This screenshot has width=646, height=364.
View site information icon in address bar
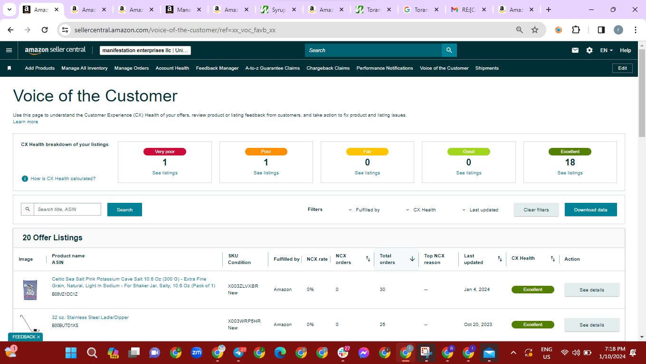66,30
